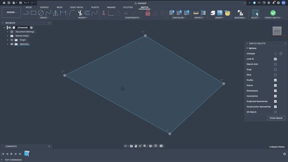
Task: Click the green Finish Sketch checkmark
Action: pos(273,13)
